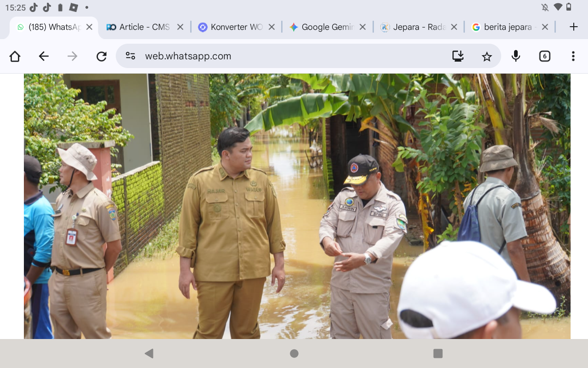This screenshot has height=368, width=588.
Task: Start voice search with the microphone icon
Action: pos(515,56)
